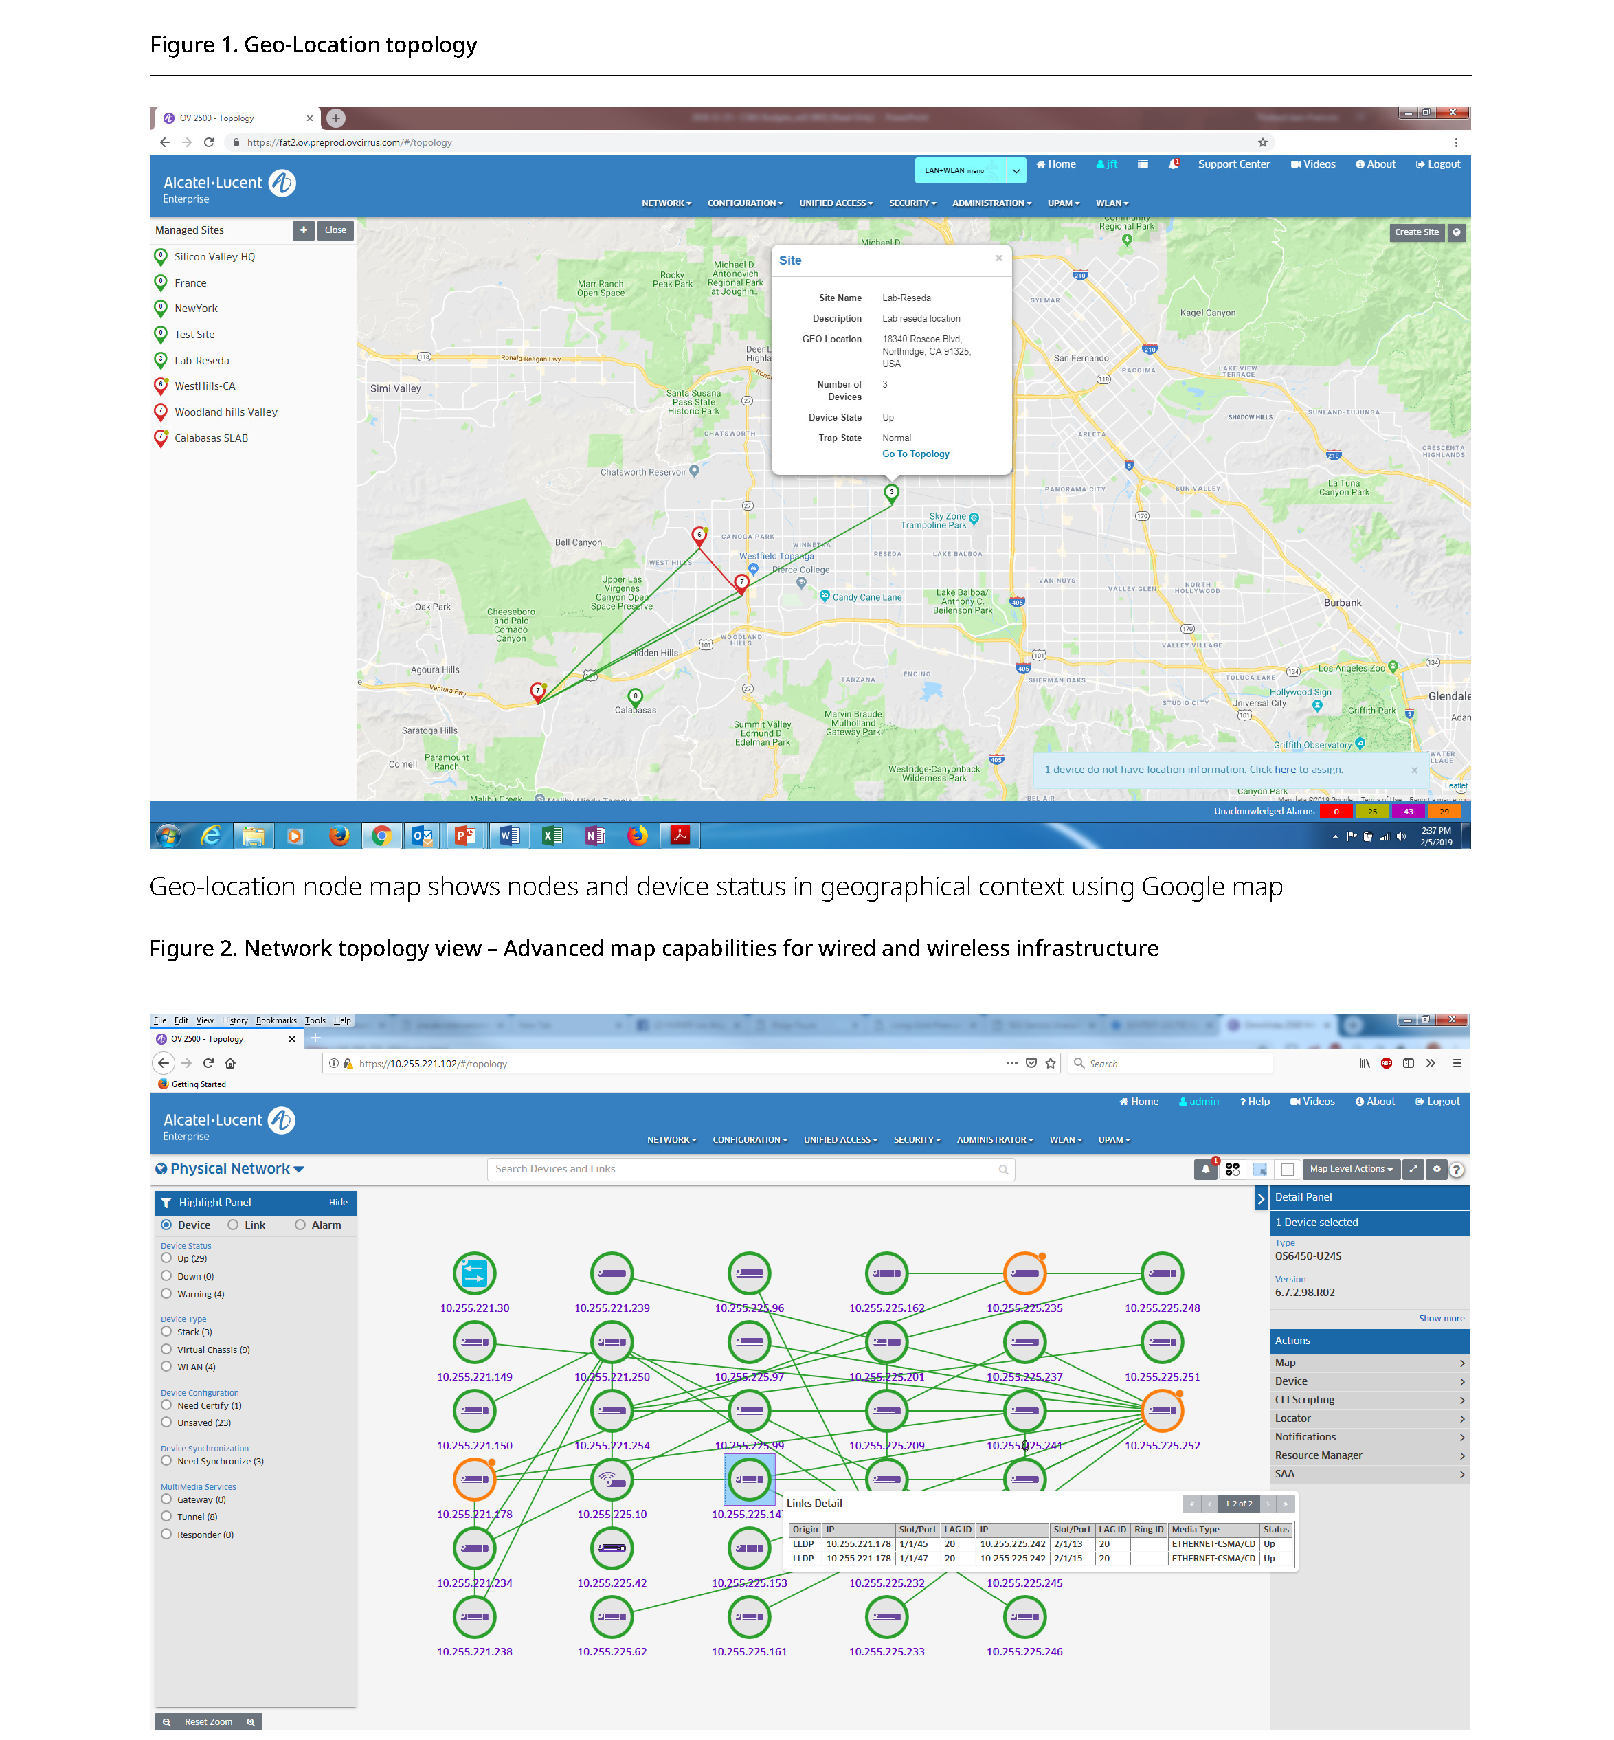
Task: Click the 10.255.221.30 teal switch node
Action: click(x=474, y=1273)
